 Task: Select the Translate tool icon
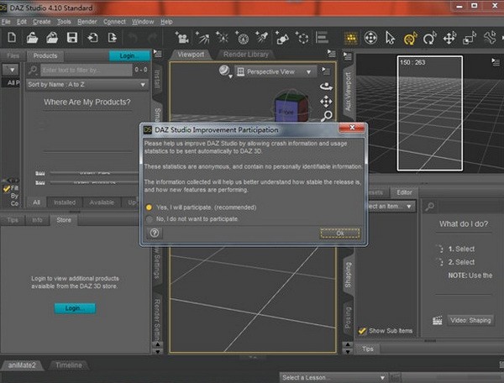pyautogui.click(x=449, y=38)
